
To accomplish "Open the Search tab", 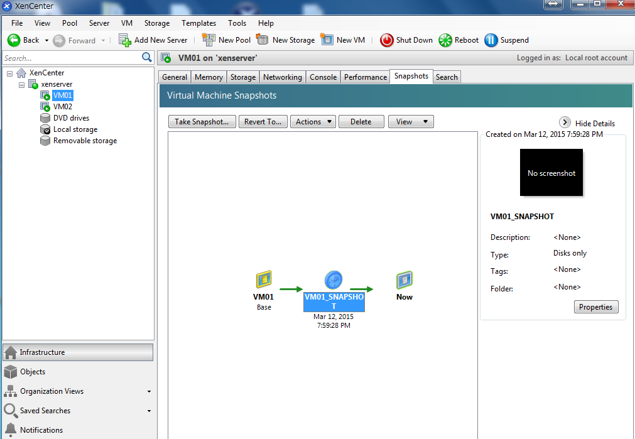I will pos(447,77).
